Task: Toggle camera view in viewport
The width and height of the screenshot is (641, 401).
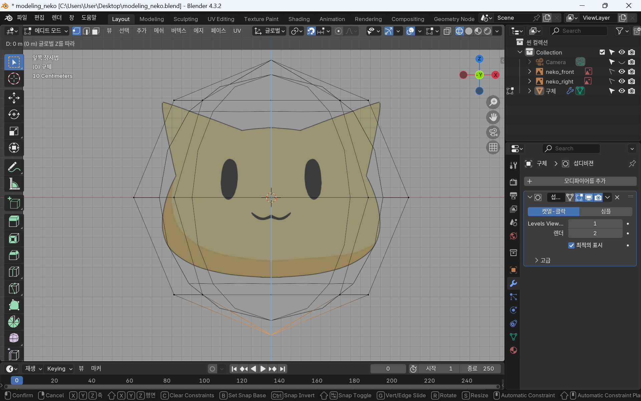Action: [493, 132]
